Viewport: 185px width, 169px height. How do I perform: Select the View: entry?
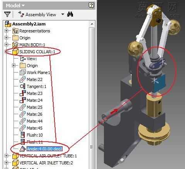pyautogui.click(x=32, y=59)
